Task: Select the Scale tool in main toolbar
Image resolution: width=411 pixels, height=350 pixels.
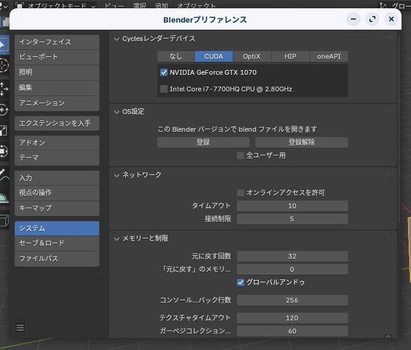Action: (4, 131)
